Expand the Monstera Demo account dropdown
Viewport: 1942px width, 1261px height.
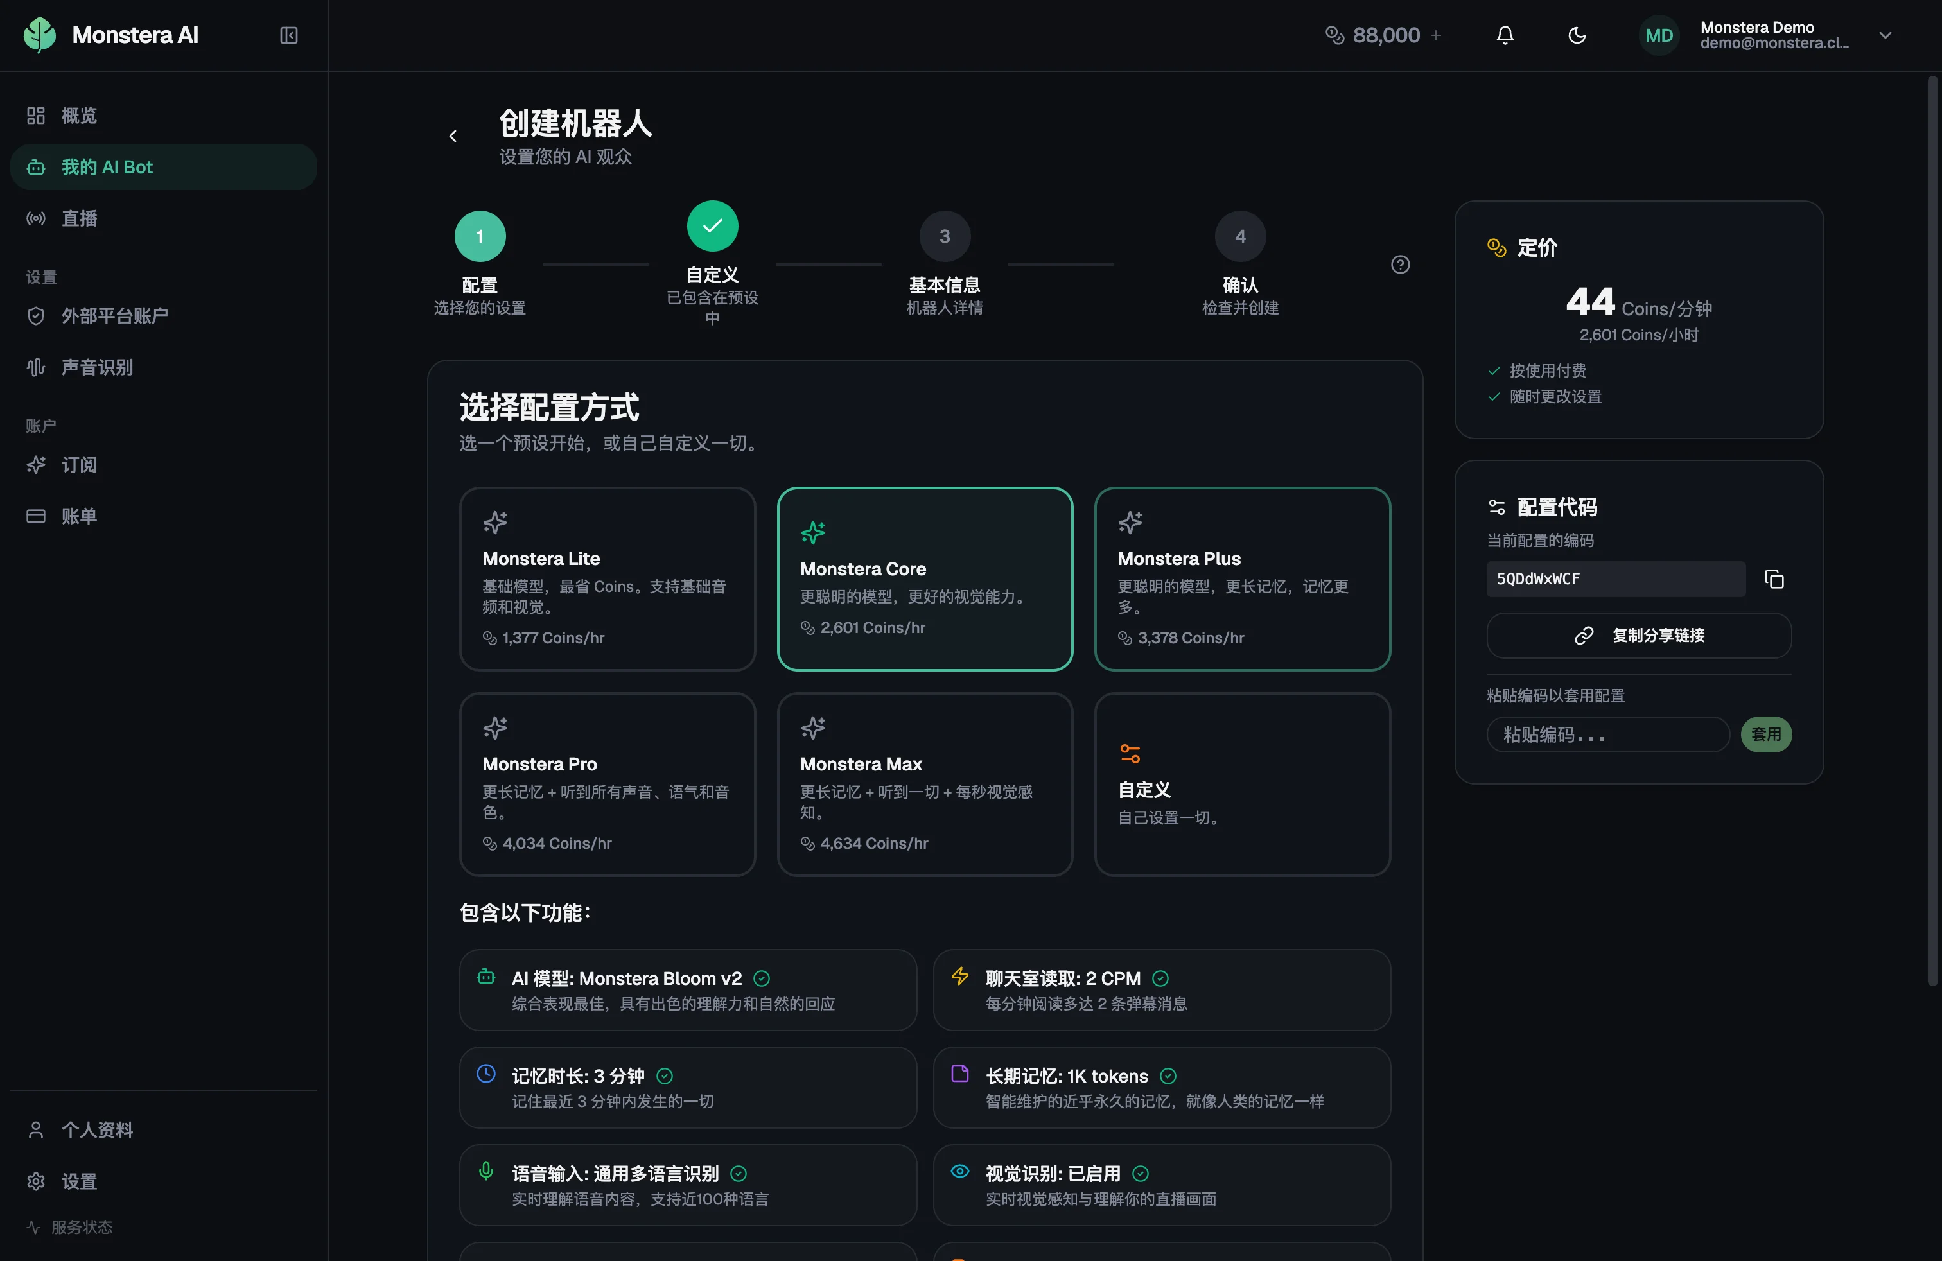pyautogui.click(x=1885, y=35)
